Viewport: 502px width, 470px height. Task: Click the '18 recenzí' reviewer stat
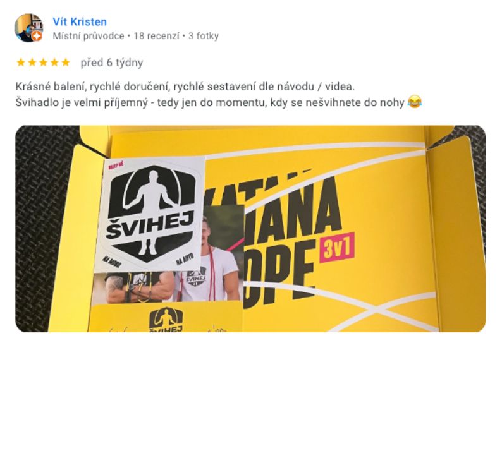pos(156,36)
